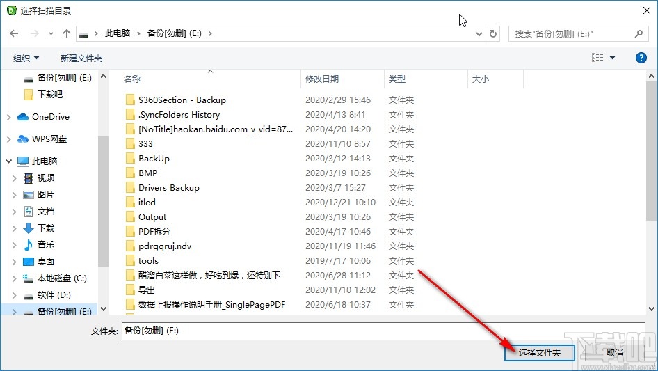
Task: Click the 导出 folder icon
Action: (x=131, y=290)
